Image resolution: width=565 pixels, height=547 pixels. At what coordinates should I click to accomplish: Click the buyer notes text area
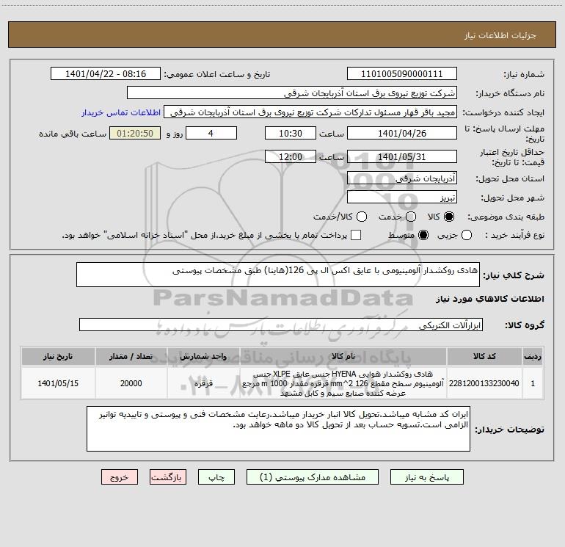tap(278, 429)
